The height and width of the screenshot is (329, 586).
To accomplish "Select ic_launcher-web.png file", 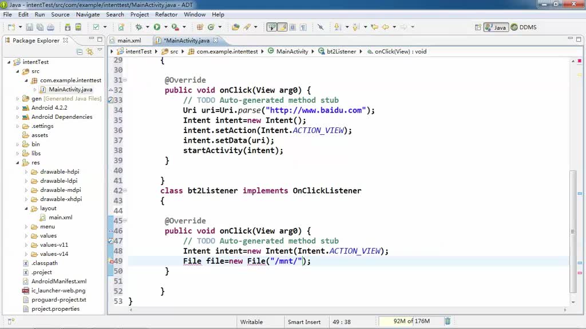I will pyautogui.click(x=58, y=291).
